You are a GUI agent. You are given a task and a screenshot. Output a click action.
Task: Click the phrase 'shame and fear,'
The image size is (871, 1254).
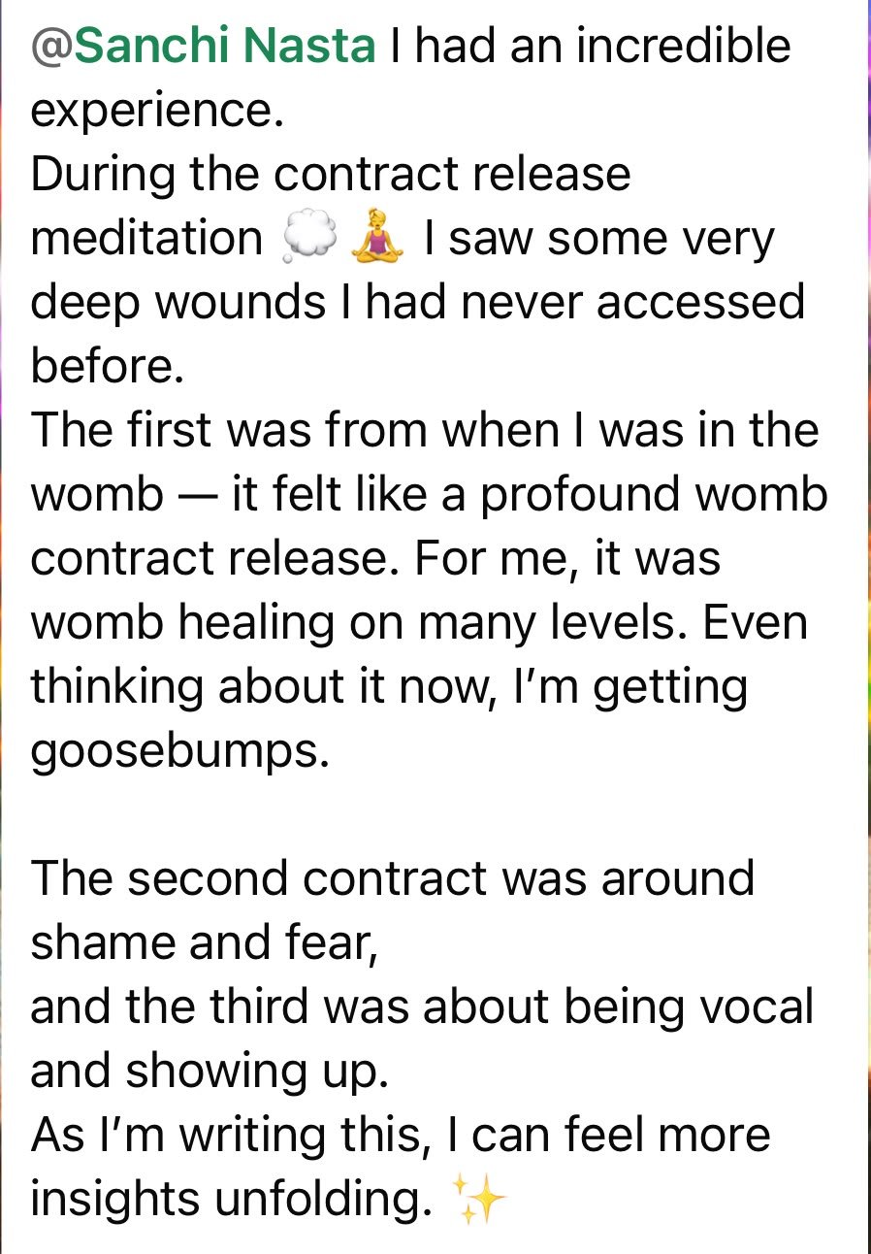[205, 943]
